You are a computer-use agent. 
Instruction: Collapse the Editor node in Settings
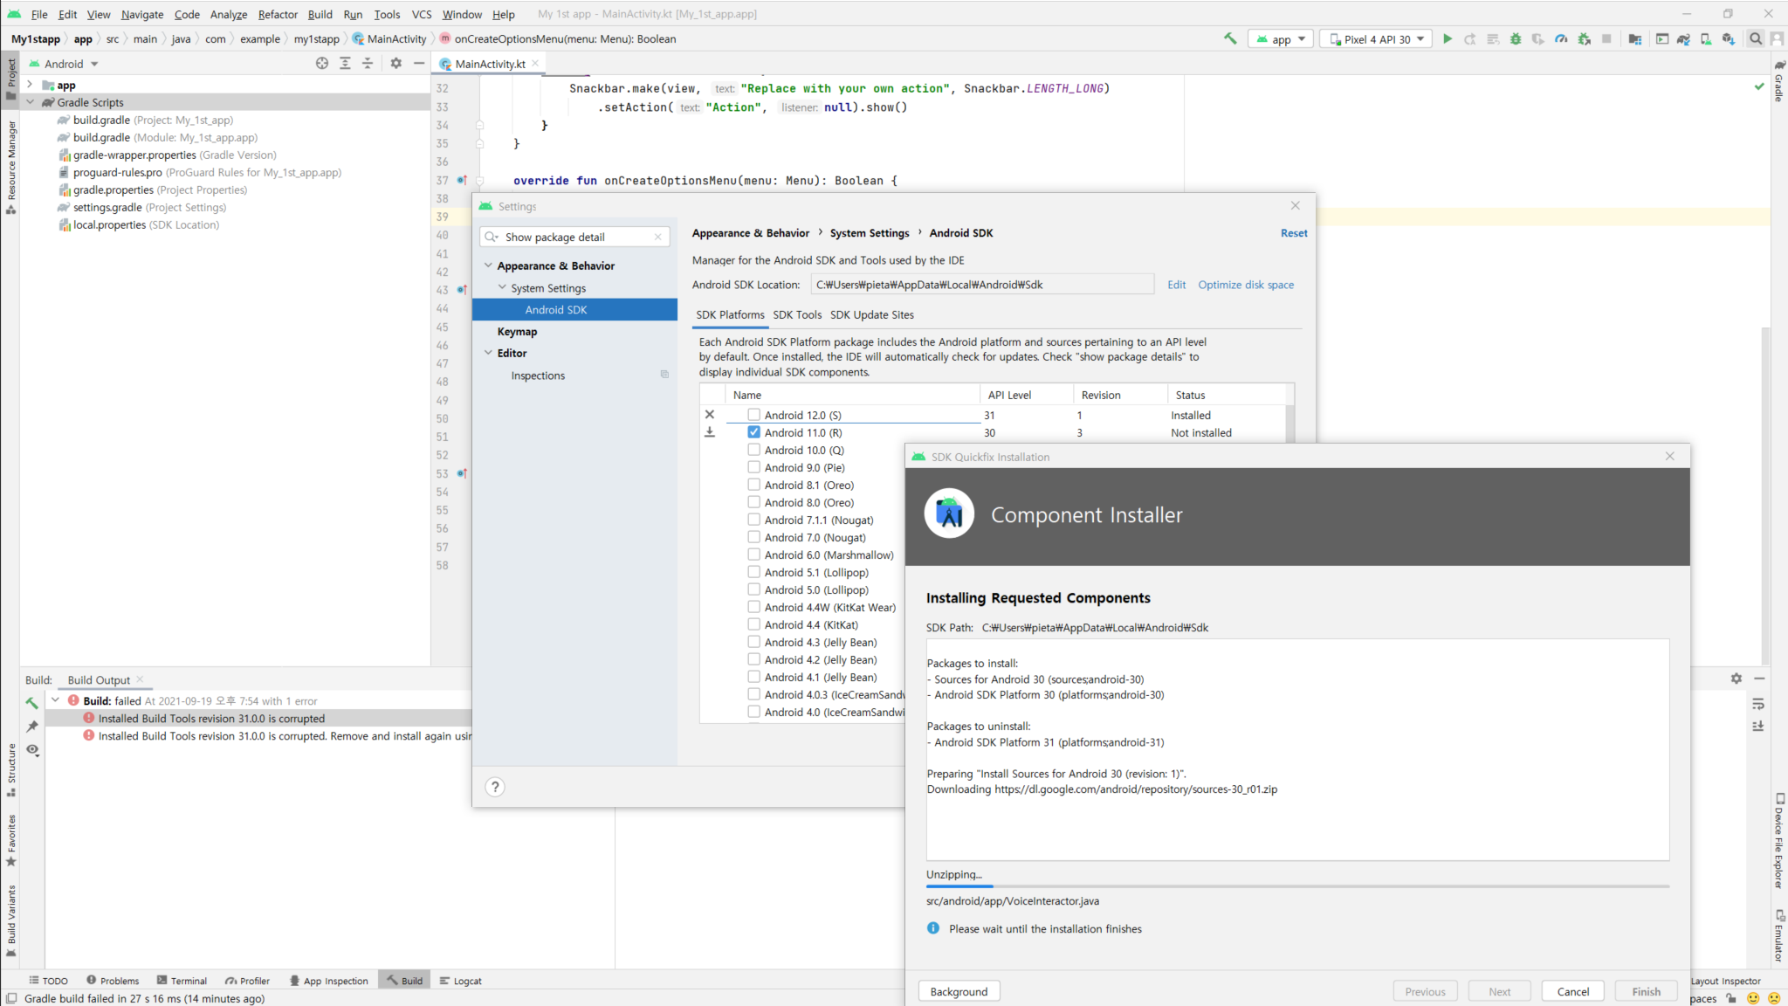[488, 353]
